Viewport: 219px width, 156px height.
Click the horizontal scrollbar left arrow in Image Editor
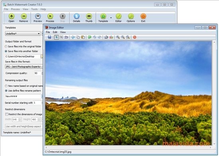coord(46,147)
